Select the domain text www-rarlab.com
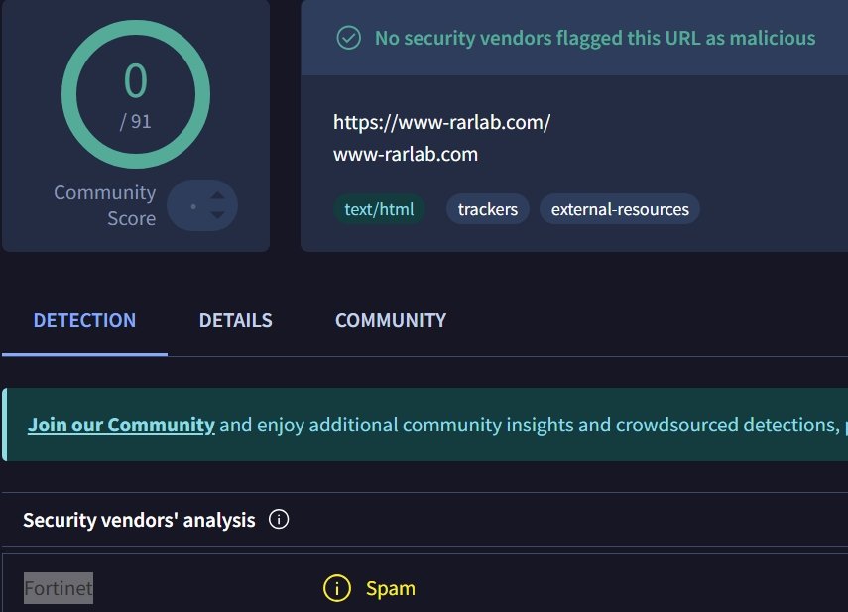 pyautogui.click(x=406, y=155)
